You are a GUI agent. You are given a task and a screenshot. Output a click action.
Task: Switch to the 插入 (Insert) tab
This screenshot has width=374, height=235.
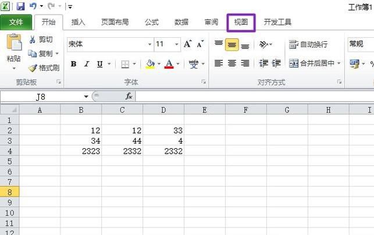click(78, 22)
